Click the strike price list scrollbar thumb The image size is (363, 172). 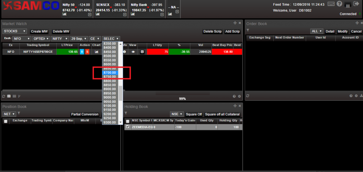pyautogui.click(x=121, y=93)
